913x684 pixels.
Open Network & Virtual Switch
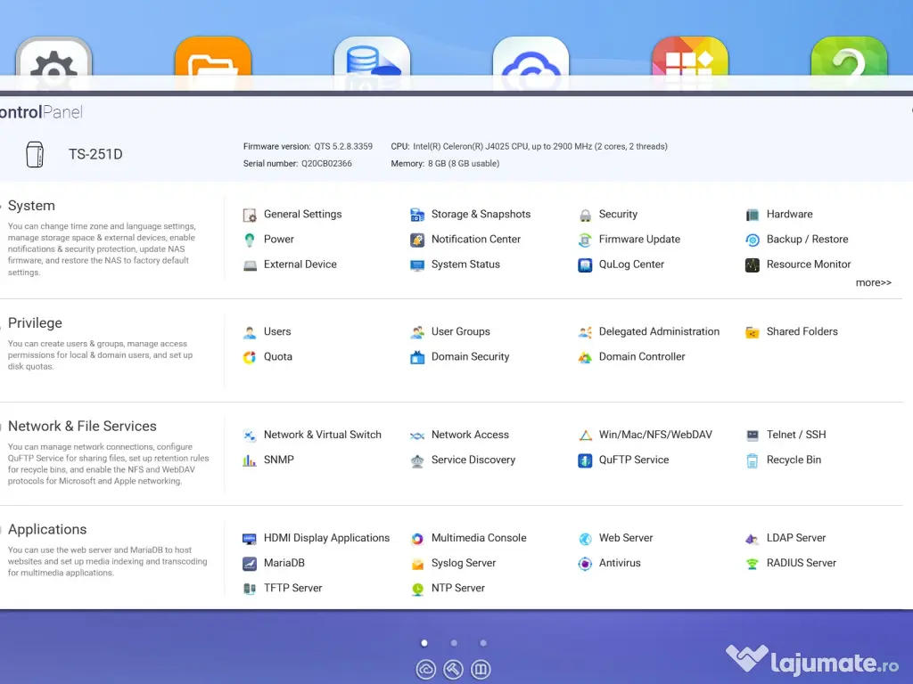[321, 436]
